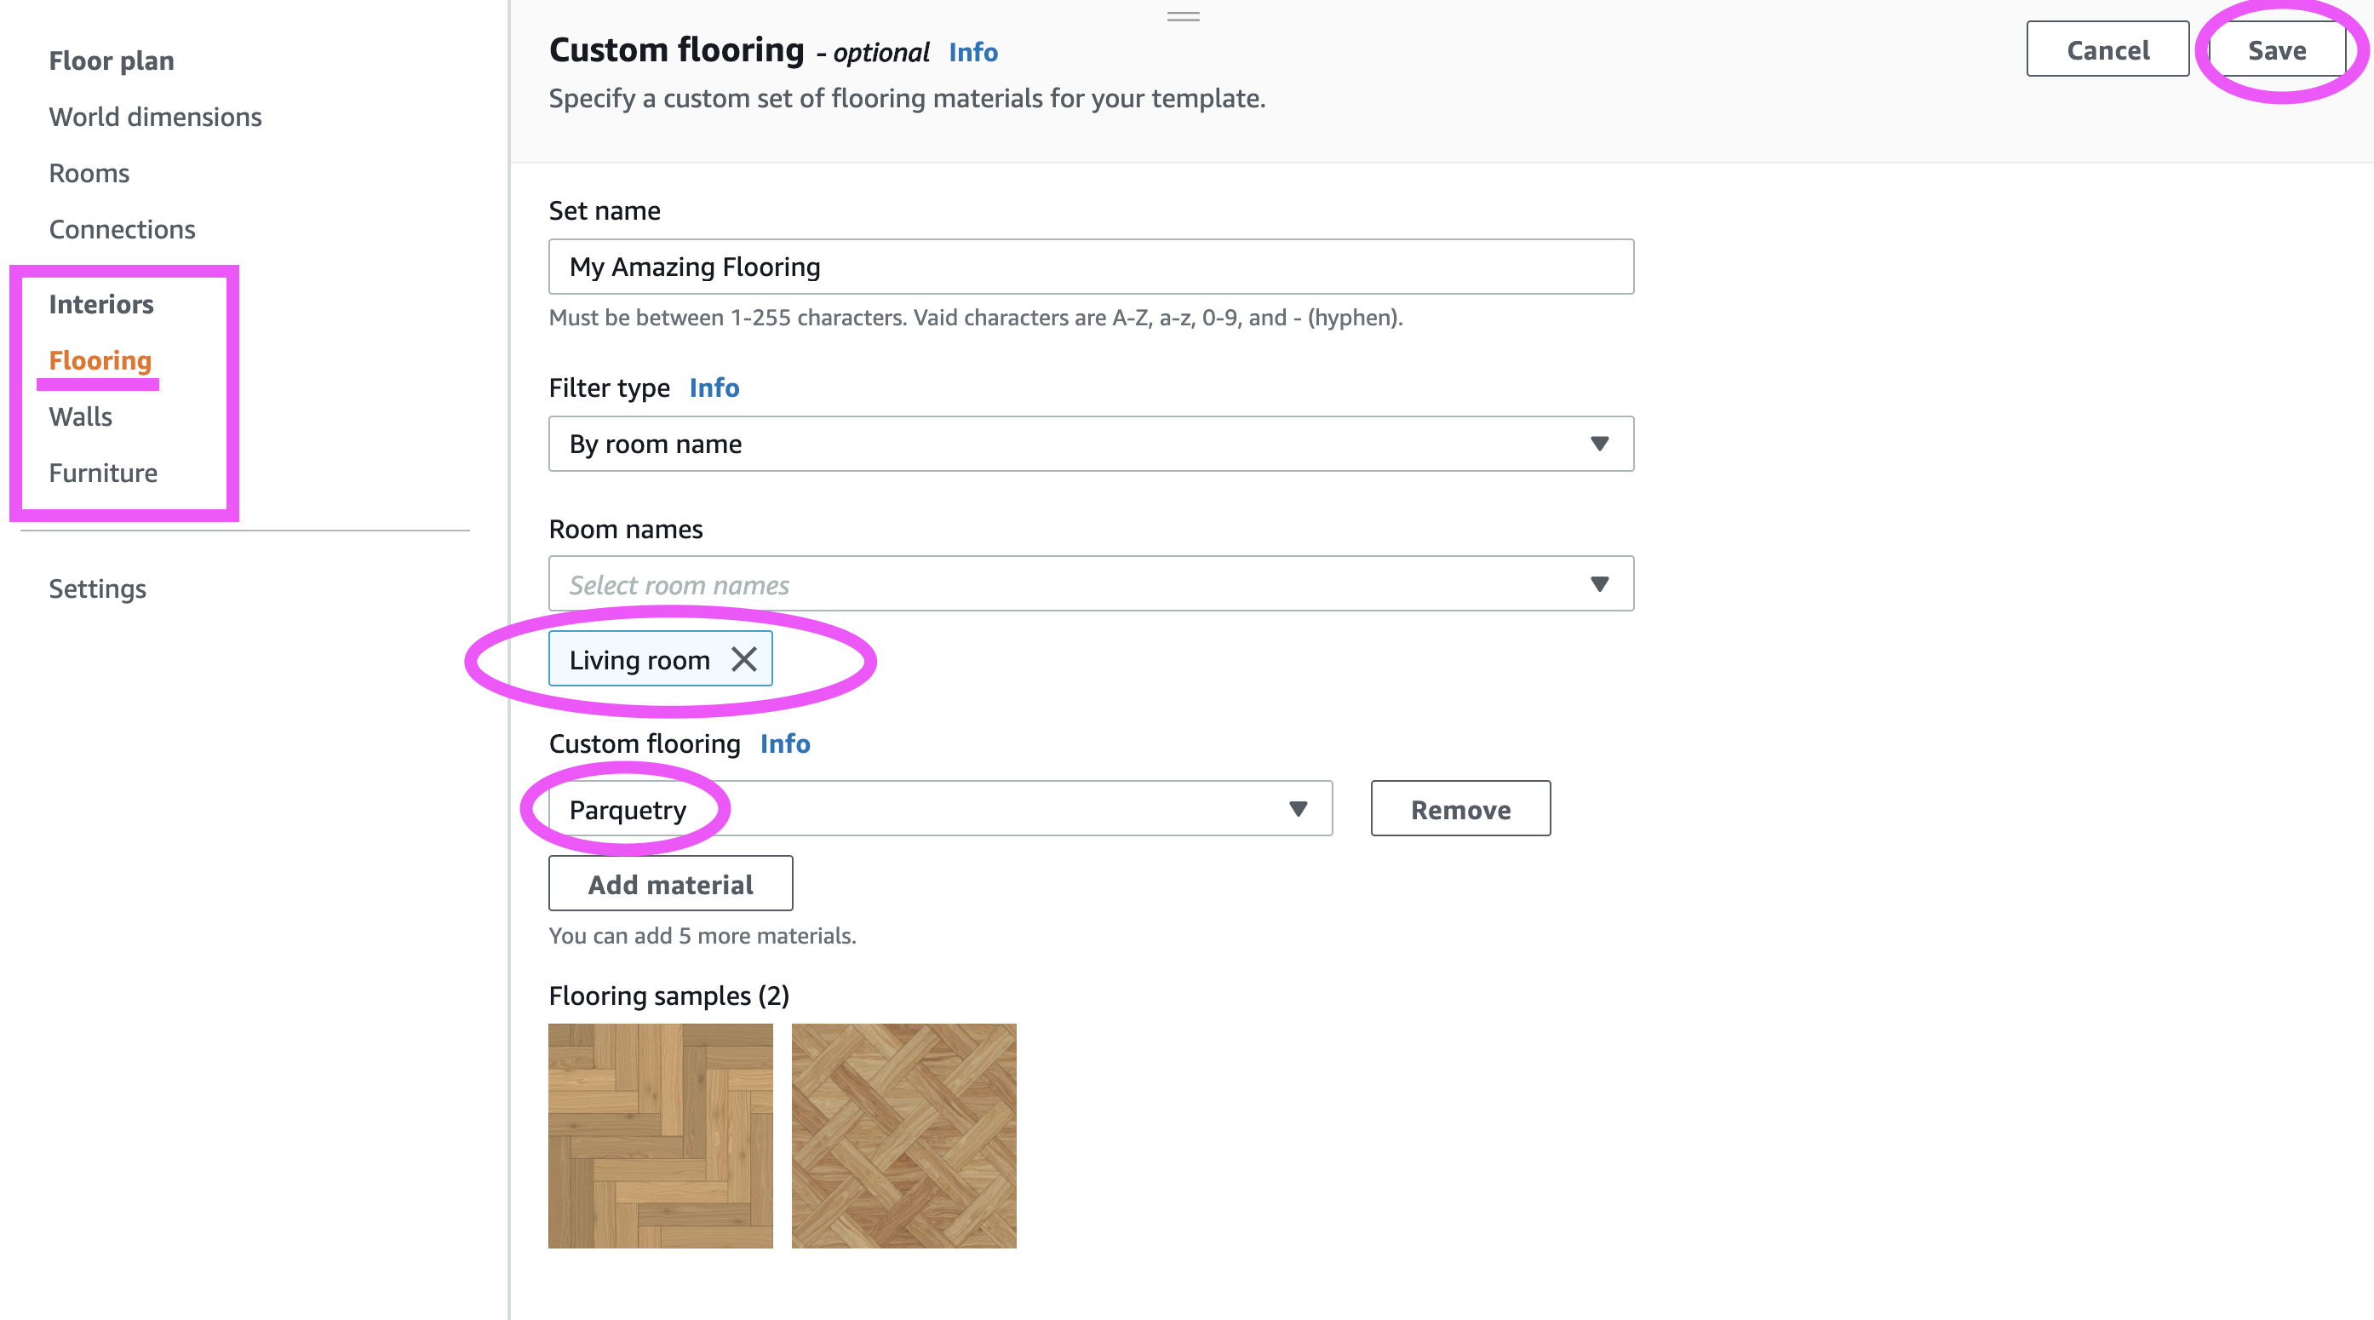
Task: Remove the Parquetry material
Action: pos(1459,808)
